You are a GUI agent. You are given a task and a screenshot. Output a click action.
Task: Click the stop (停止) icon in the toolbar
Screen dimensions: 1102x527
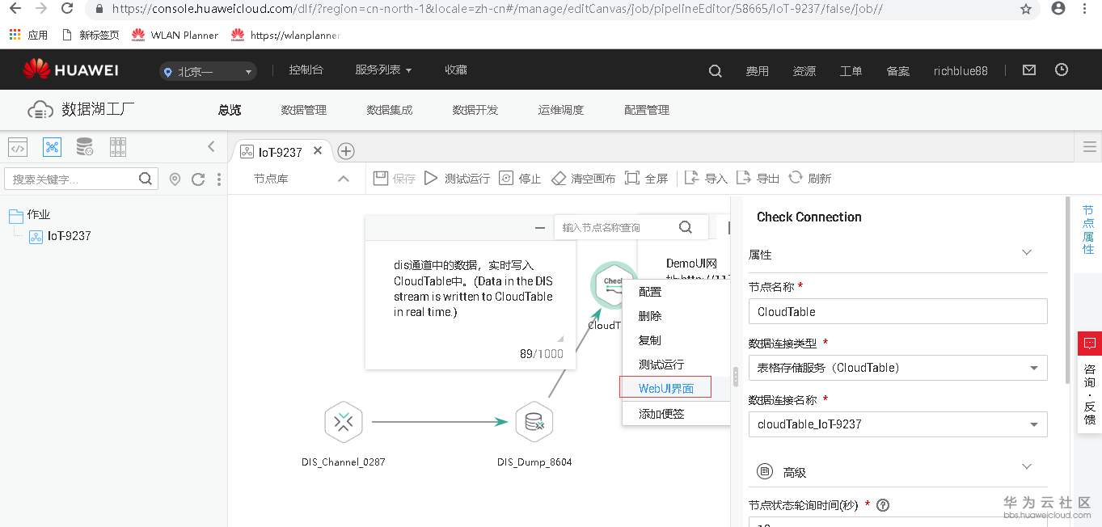505,178
